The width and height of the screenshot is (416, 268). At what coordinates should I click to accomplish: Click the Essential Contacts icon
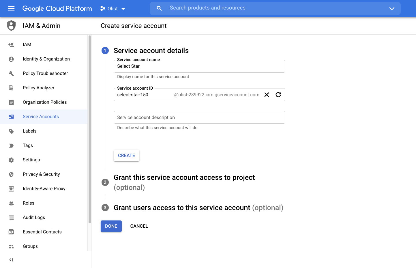click(11, 232)
